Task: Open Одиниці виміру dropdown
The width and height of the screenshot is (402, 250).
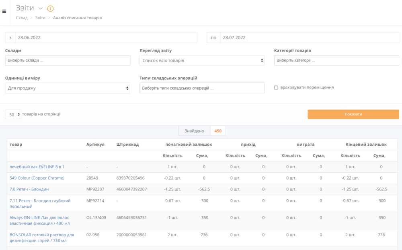Action: click(x=68, y=88)
